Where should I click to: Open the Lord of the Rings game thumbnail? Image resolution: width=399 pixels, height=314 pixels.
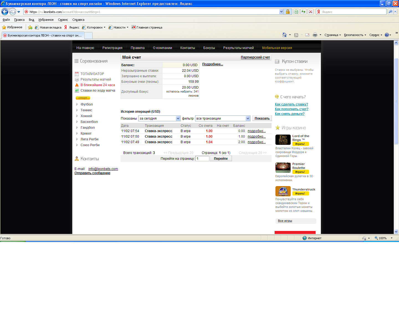coord(283,140)
